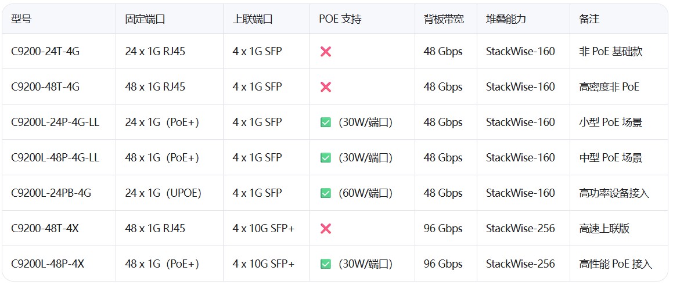Click StackWise-256 in C9200-48T-4X row
The image size is (673, 285).
click(520, 229)
